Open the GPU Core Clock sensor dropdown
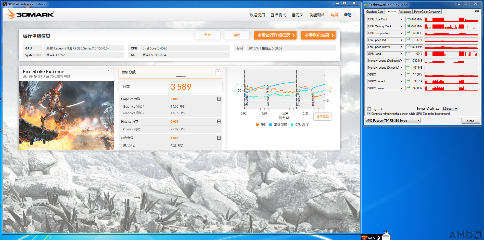The height and width of the screenshot is (240, 484). click(401, 19)
